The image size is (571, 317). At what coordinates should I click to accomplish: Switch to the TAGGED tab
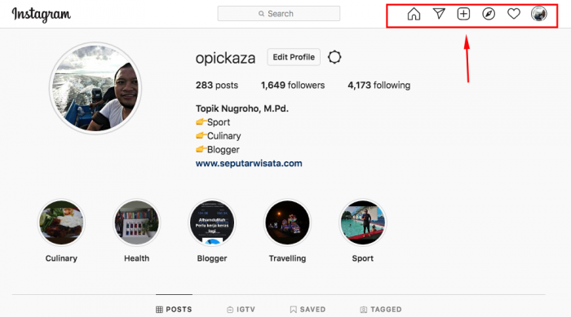381,310
